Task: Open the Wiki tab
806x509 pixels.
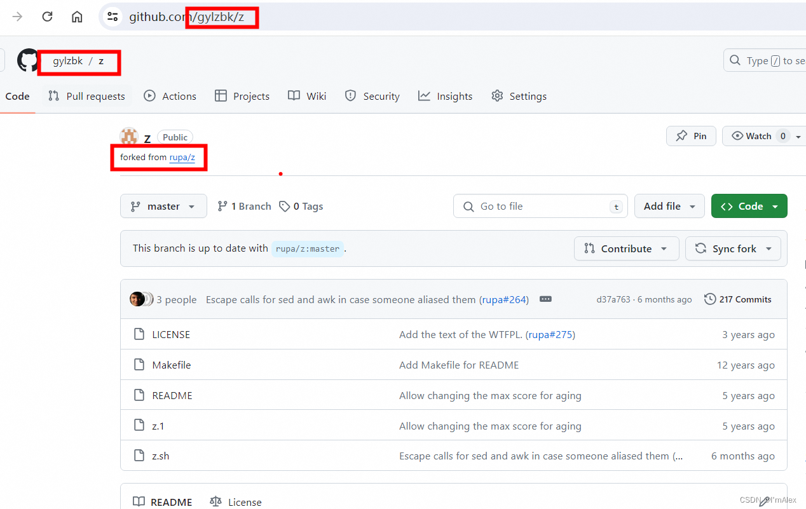Action: click(307, 96)
